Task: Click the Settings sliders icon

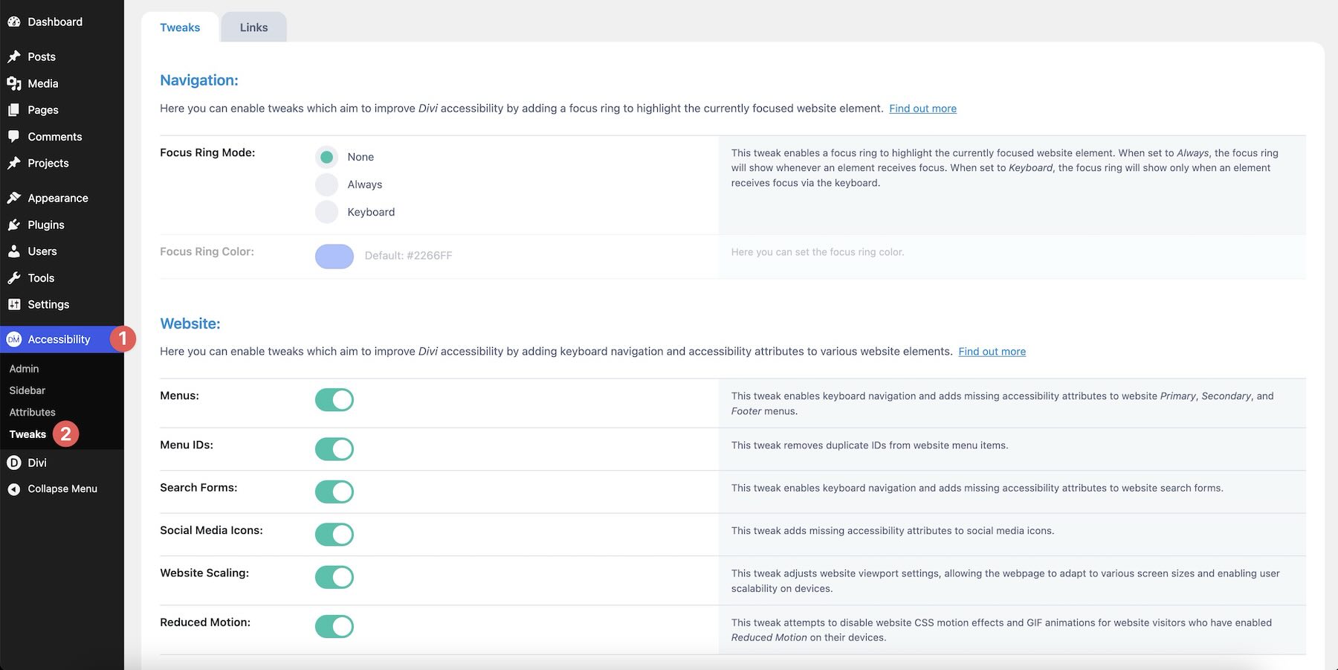Action: 14,304
